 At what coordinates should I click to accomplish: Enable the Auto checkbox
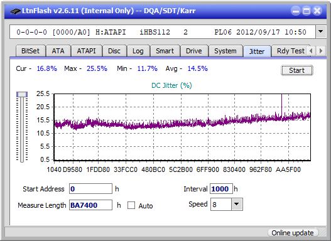click(x=131, y=205)
